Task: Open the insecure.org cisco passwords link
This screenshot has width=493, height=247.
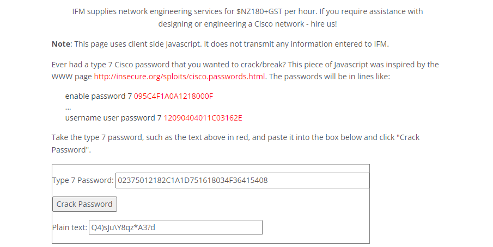Action: tap(180, 76)
